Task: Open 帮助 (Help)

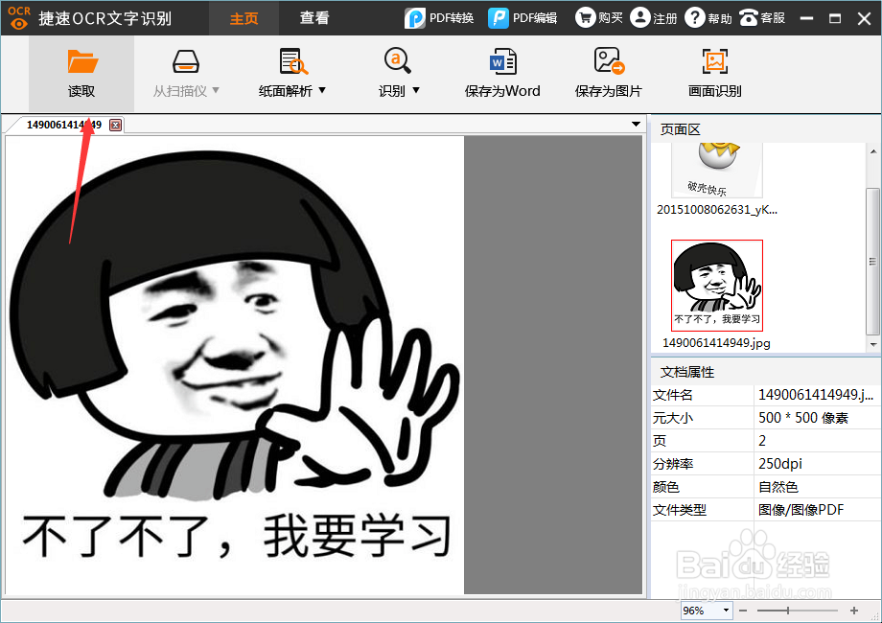Action: (708, 17)
